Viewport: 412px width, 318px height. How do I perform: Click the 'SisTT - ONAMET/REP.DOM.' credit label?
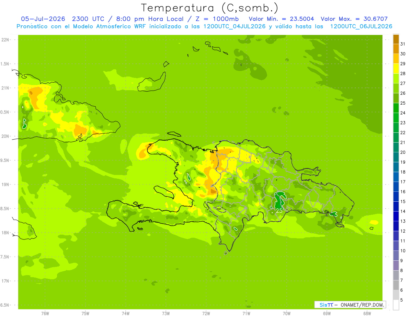pos(350,305)
